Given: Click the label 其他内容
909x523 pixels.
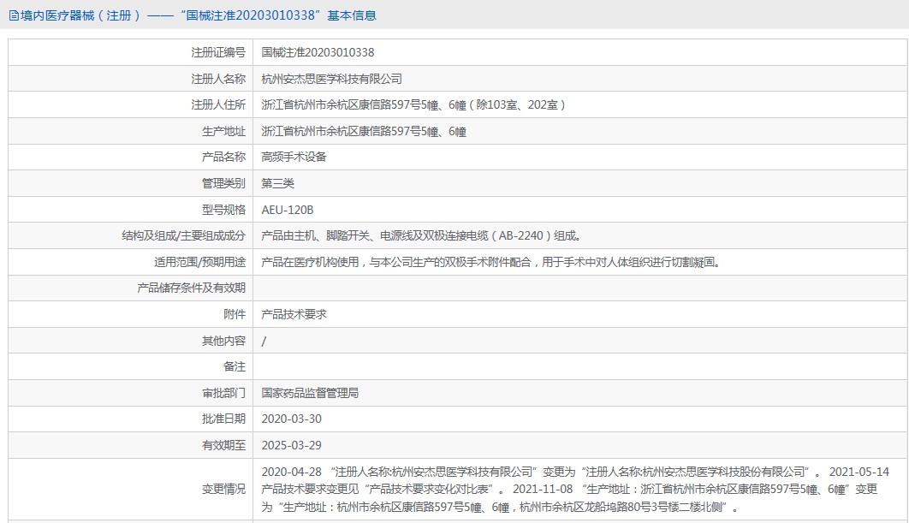Looking at the screenshot, I should coord(223,341).
